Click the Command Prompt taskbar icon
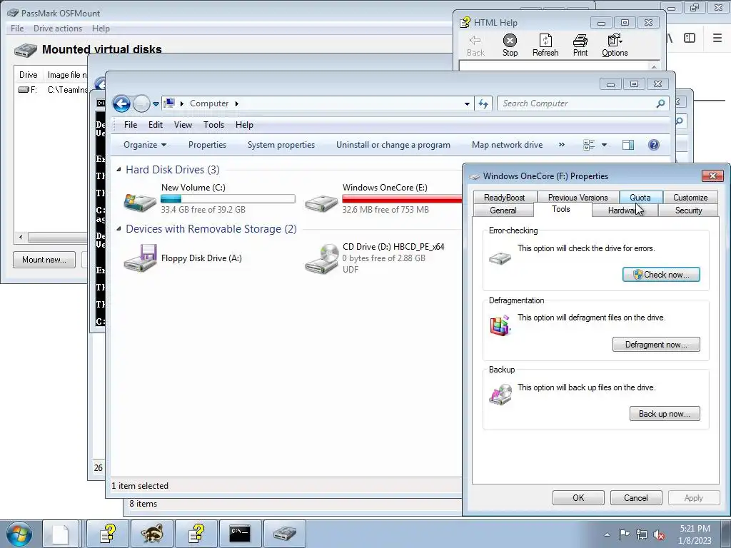731x548 pixels. tap(240, 534)
